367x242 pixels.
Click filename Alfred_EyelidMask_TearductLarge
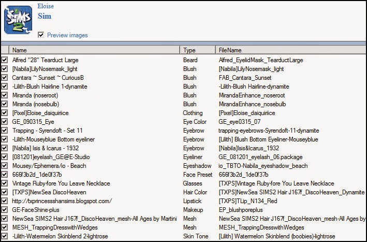click(x=261, y=60)
